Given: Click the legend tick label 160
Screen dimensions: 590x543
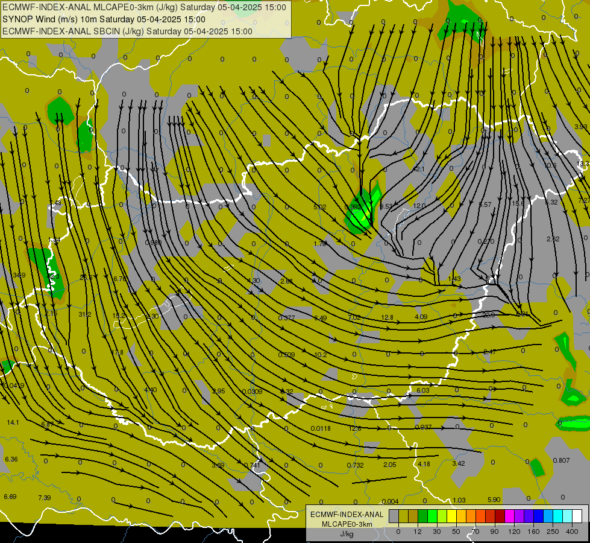Looking at the screenshot, I should (533, 532).
